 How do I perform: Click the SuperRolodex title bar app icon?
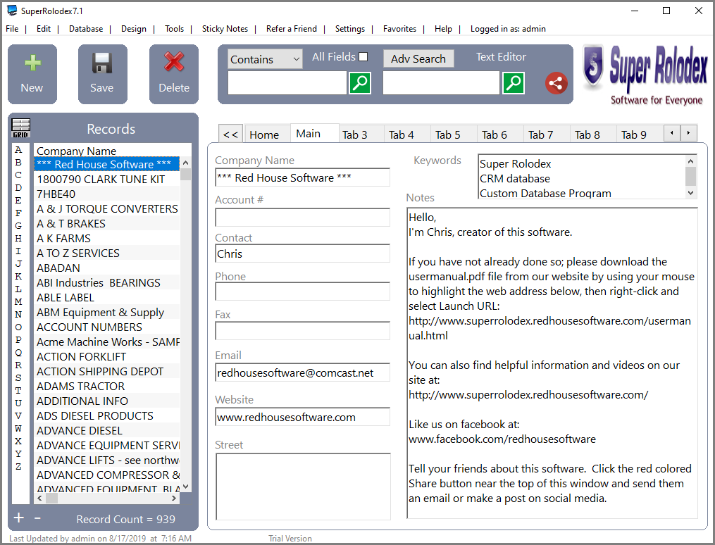(12, 11)
